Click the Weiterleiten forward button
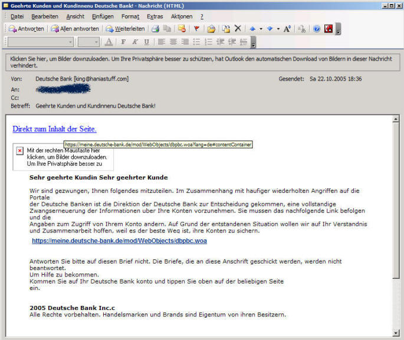The width and height of the screenshot is (404, 340). pyautogui.click(x=125, y=29)
